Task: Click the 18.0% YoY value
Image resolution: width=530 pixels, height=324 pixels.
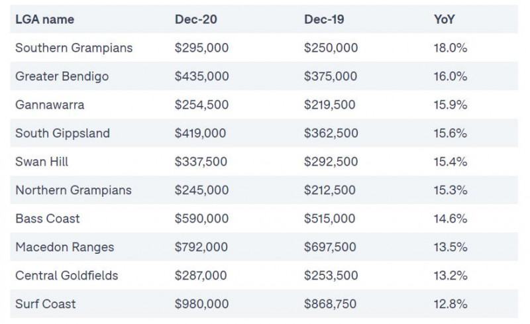Action: coord(450,48)
